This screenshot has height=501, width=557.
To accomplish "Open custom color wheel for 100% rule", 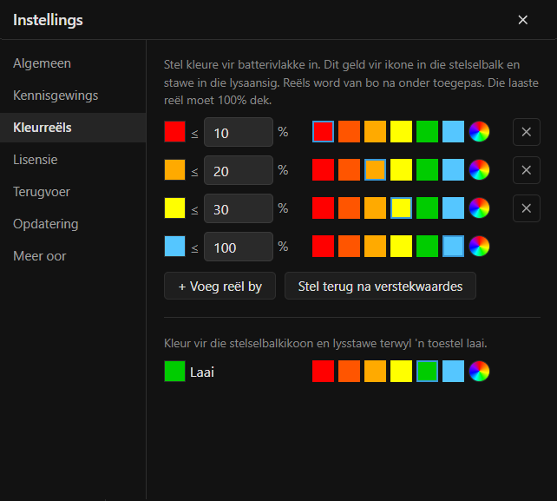I will point(479,246).
